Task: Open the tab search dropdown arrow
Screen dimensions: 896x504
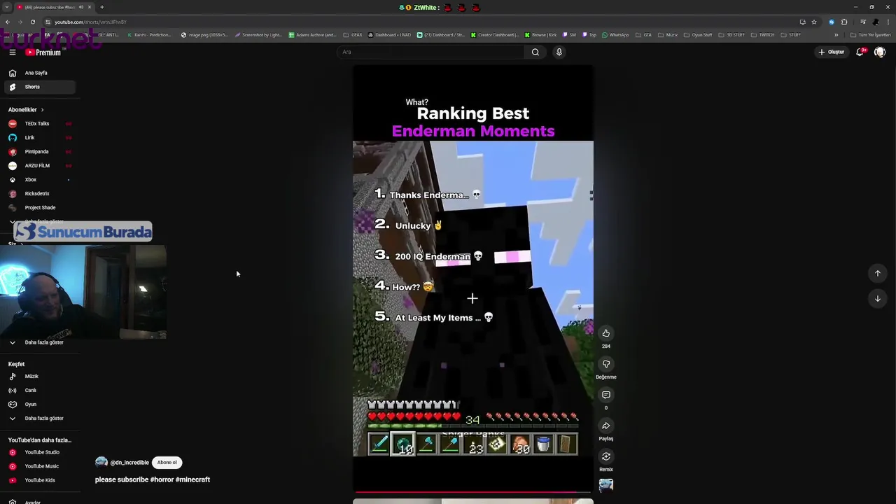Action: tap(6, 7)
